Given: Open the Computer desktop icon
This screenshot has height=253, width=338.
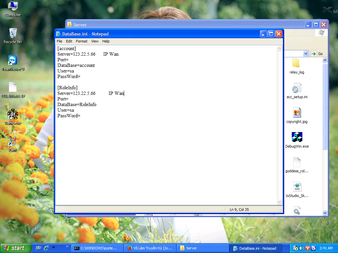Looking at the screenshot, I should point(13,9).
